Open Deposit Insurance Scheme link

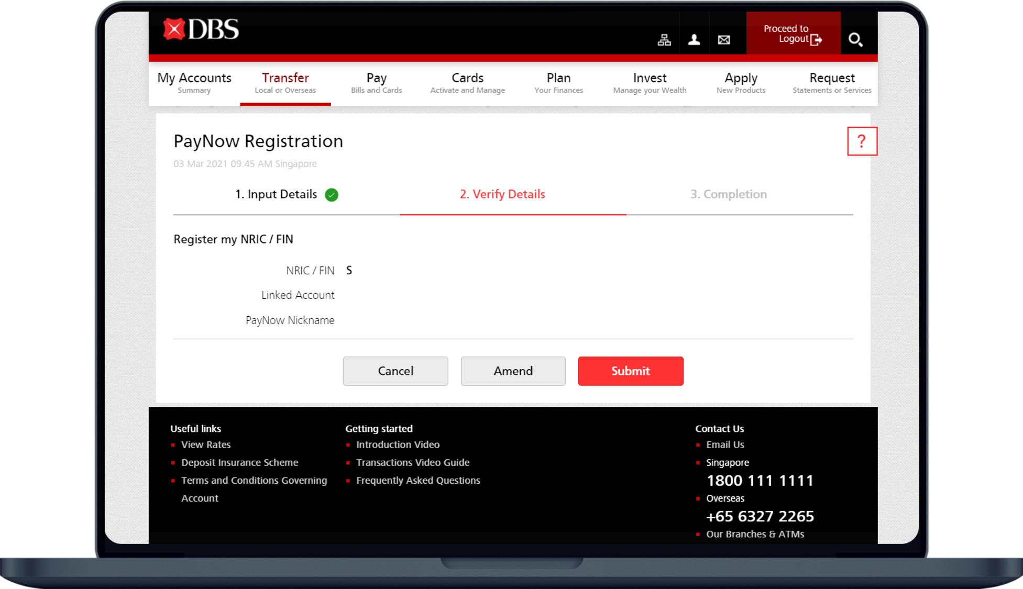tap(239, 462)
